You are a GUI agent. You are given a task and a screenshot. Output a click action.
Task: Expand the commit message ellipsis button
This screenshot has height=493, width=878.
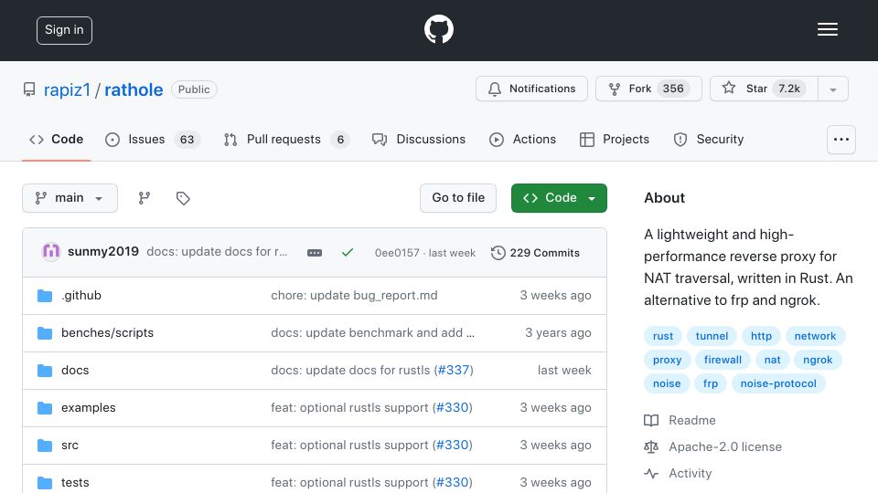[315, 253]
